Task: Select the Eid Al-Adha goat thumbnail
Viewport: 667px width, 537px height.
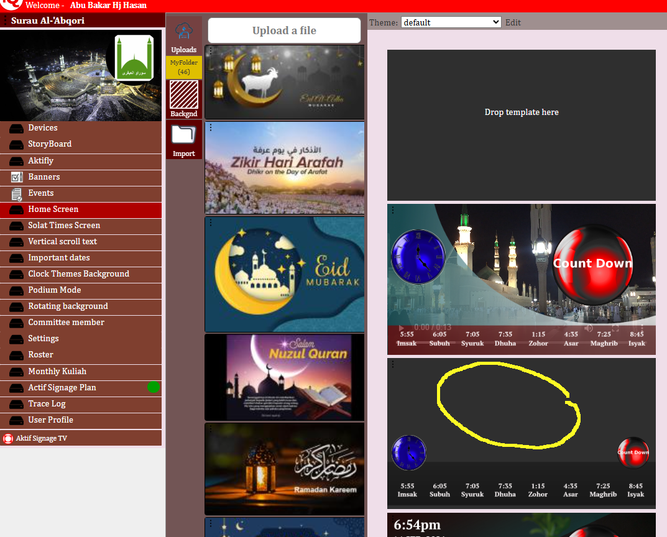Action: (x=285, y=82)
